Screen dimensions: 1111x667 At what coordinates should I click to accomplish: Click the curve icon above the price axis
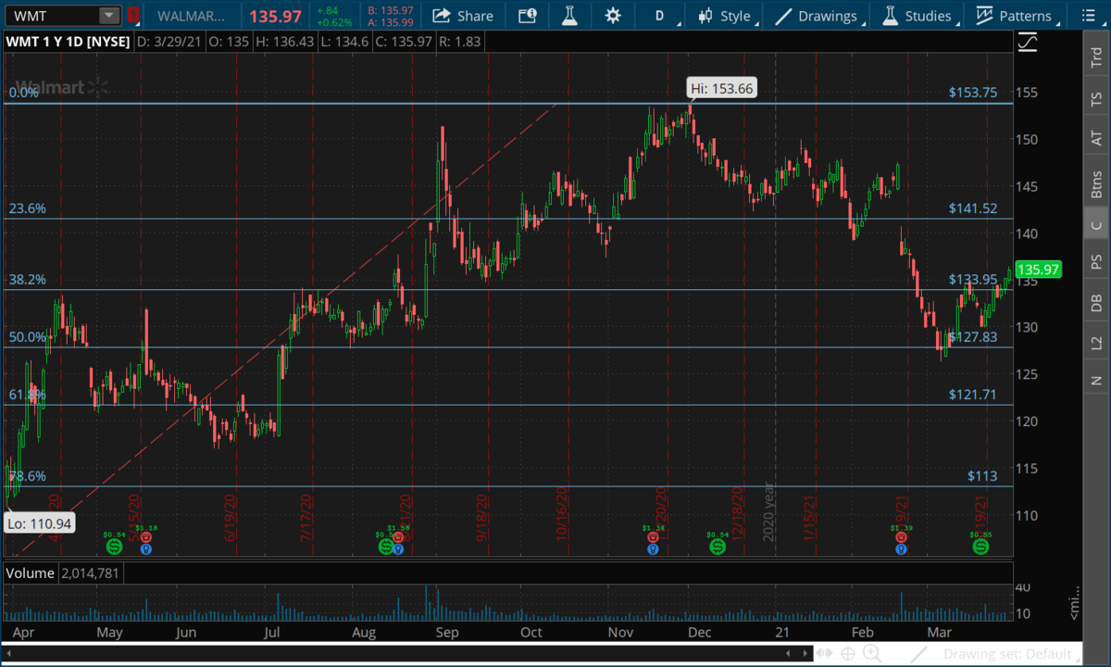[x=1027, y=42]
